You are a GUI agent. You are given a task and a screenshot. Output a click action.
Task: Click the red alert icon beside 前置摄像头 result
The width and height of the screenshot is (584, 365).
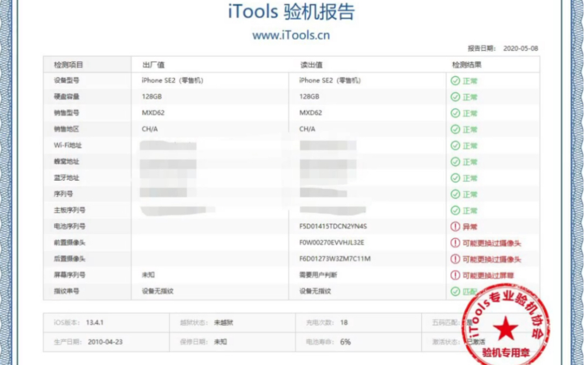tap(455, 242)
